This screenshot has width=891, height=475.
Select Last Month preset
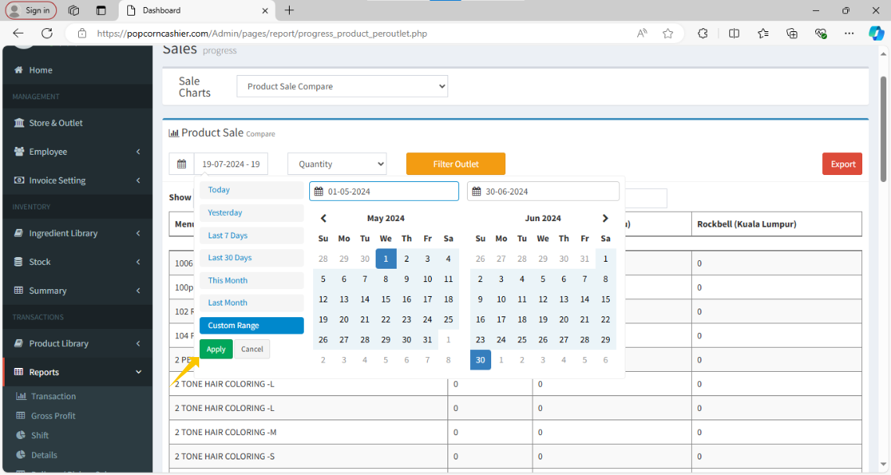251,303
